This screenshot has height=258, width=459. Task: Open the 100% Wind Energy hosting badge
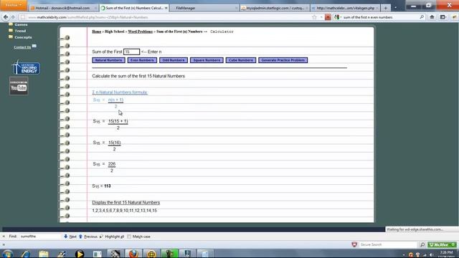tap(26, 67)
